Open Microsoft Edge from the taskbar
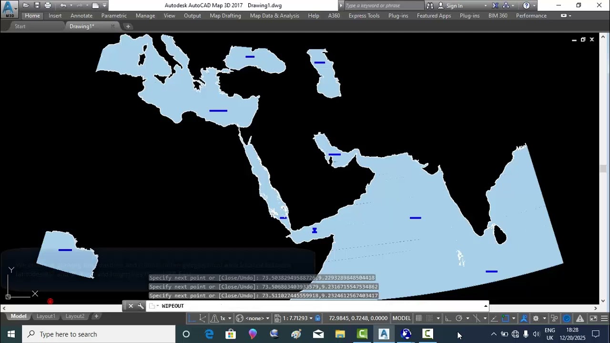610x343 pixels. click(x=209, y=334)
